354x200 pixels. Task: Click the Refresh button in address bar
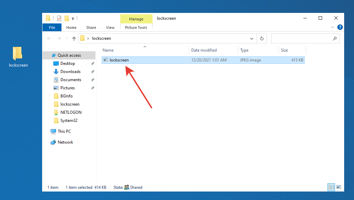[262, 39]
